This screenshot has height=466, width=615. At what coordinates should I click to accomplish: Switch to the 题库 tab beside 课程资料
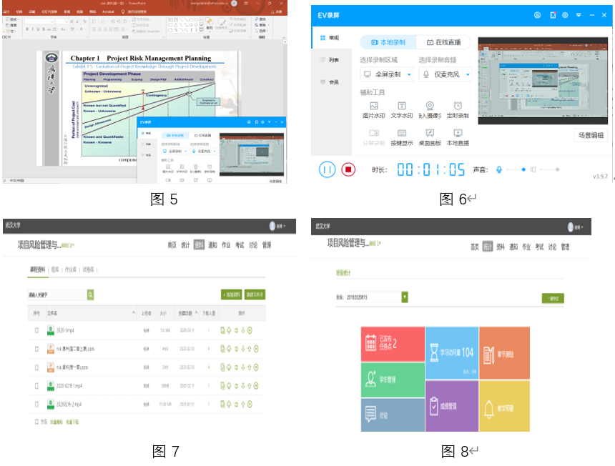tap(55, 269)
